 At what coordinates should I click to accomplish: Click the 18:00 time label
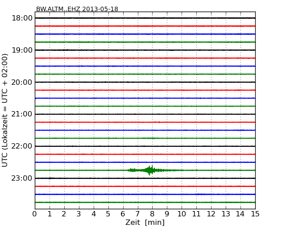pyautogui.click(x=22, y=18)
